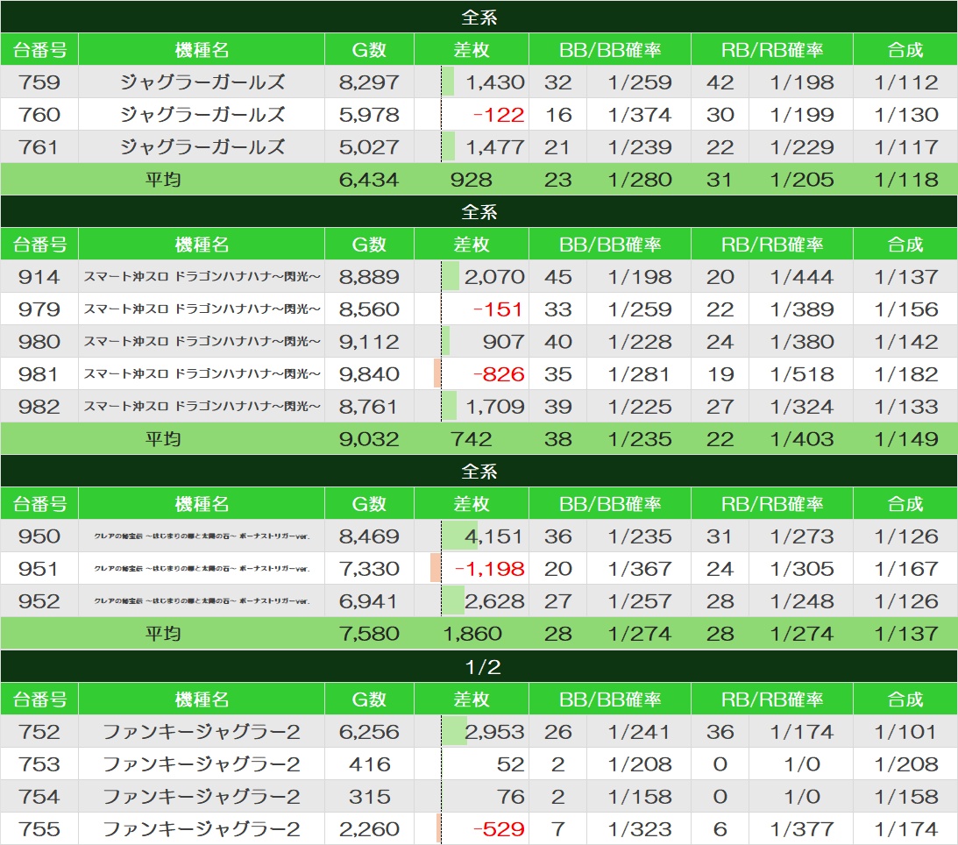
Task: Select the 1/273 RB probability
Action: [x=802, y=536]
